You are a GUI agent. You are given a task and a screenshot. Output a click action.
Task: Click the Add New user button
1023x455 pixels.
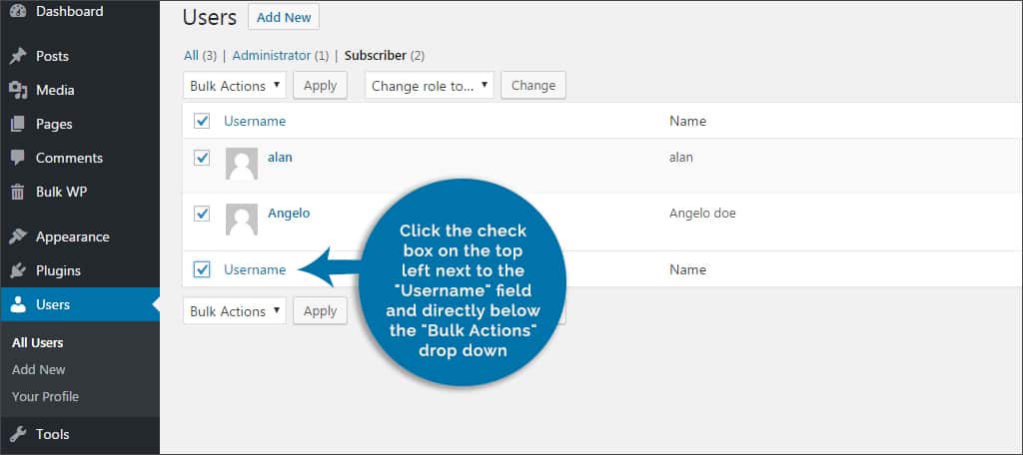pos(284,18)
